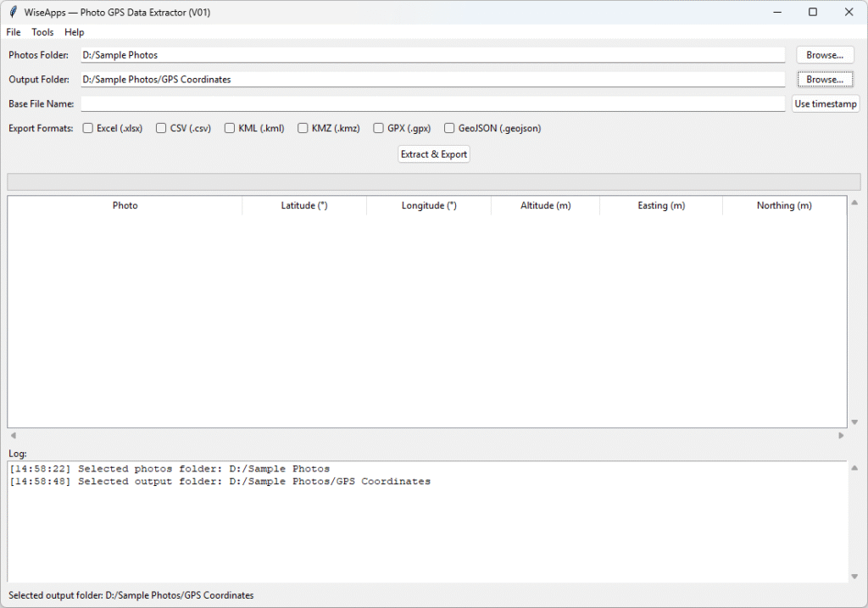
Task: Open the File menu
Action: click(14, 32)
